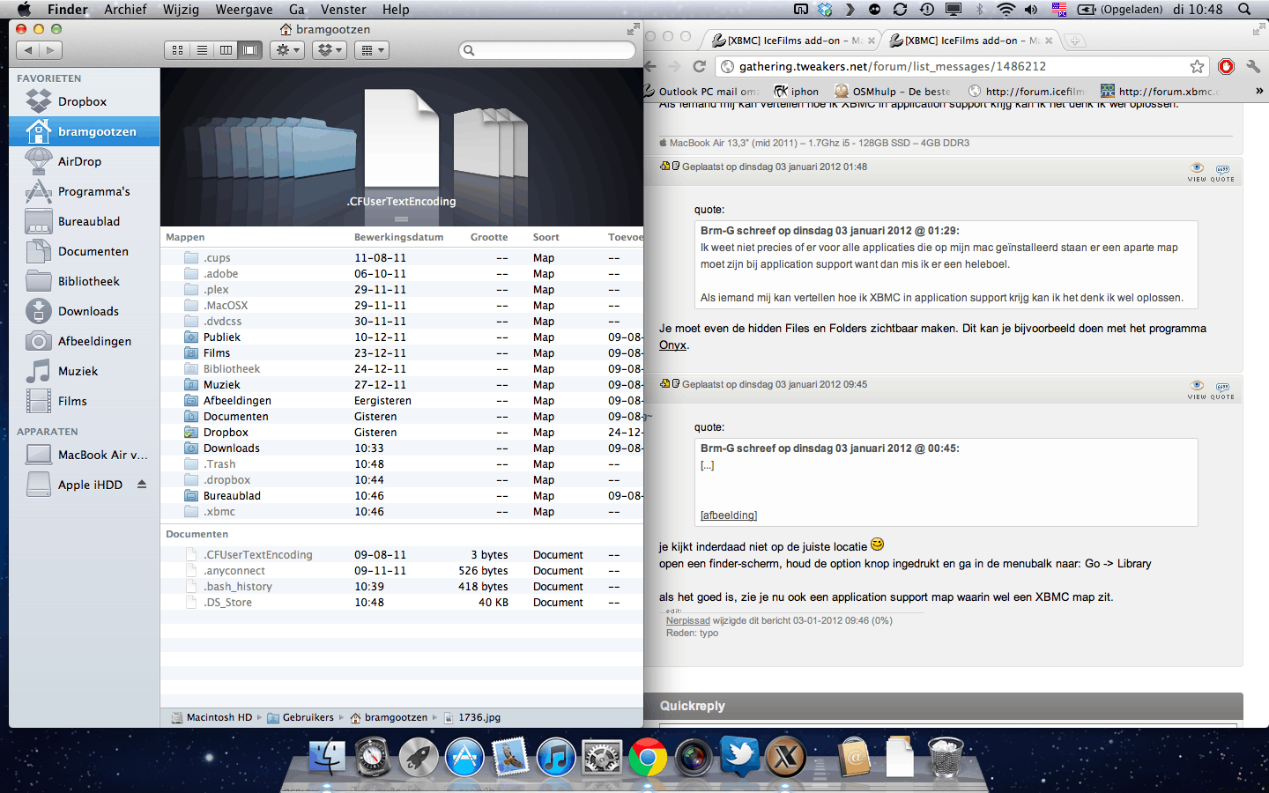Select the .bash_history document row
This screenshot has width=1269, height=793.
402,587
